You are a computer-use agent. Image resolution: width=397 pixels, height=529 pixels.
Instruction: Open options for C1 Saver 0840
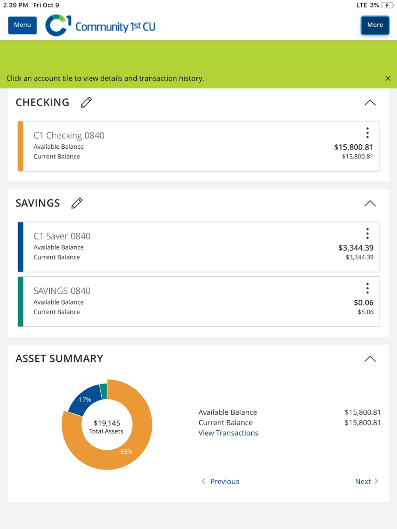(x=367, y=233)
